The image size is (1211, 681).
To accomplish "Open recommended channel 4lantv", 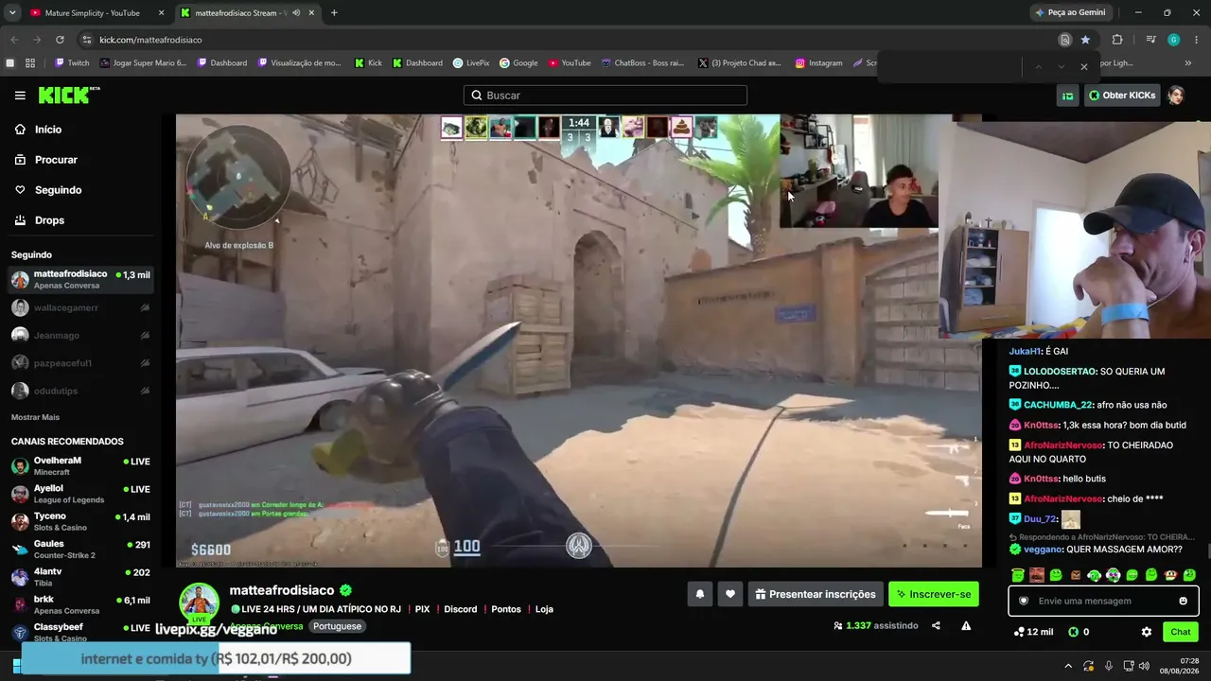I will point(80,577).
